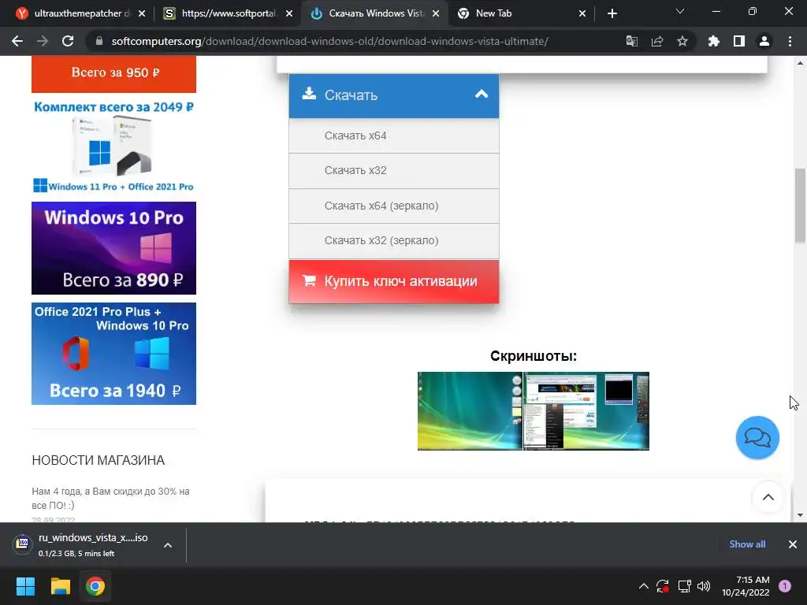Open Chrome's three-dot menu

[790, 41]
